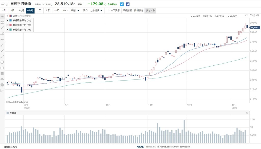
Task: Share the chart on Facebook
Action: [x=127, y=4]
